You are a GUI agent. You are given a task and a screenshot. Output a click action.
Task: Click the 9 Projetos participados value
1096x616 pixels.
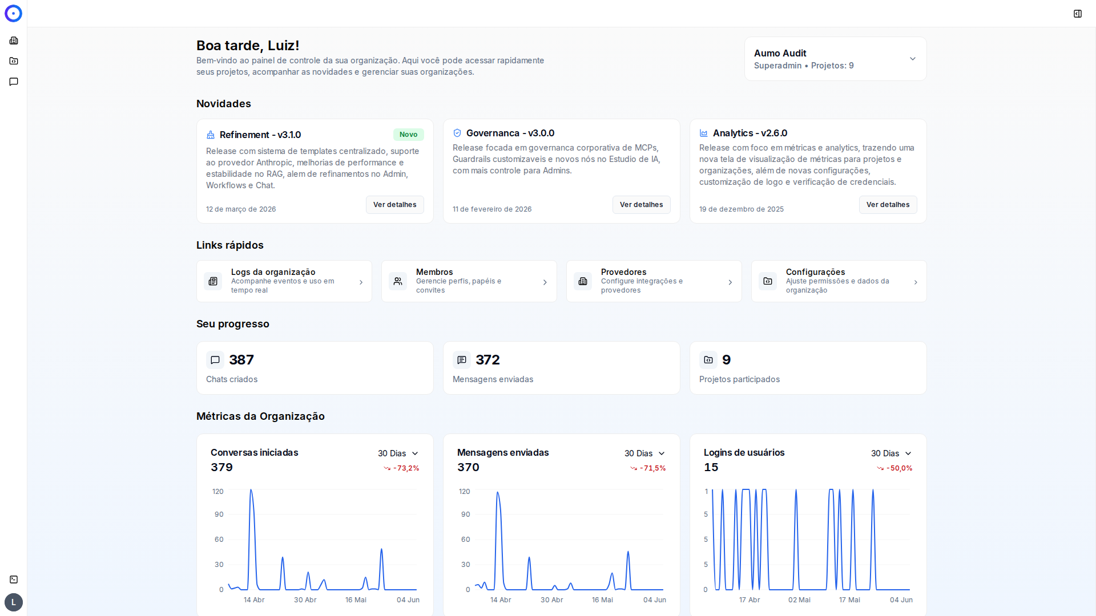click(727, 360)
